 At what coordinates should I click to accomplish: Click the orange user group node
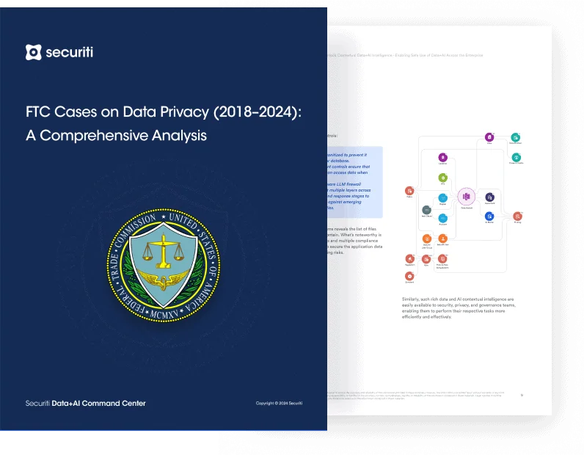(426, 239)
